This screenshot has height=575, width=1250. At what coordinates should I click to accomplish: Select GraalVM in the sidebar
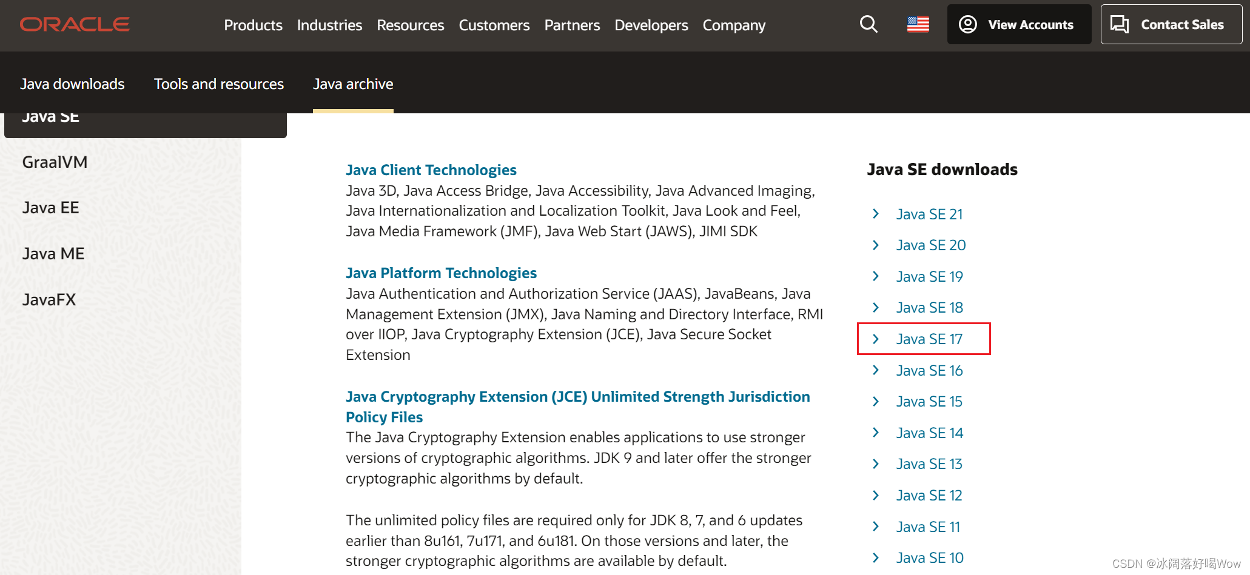coord(55,162)
